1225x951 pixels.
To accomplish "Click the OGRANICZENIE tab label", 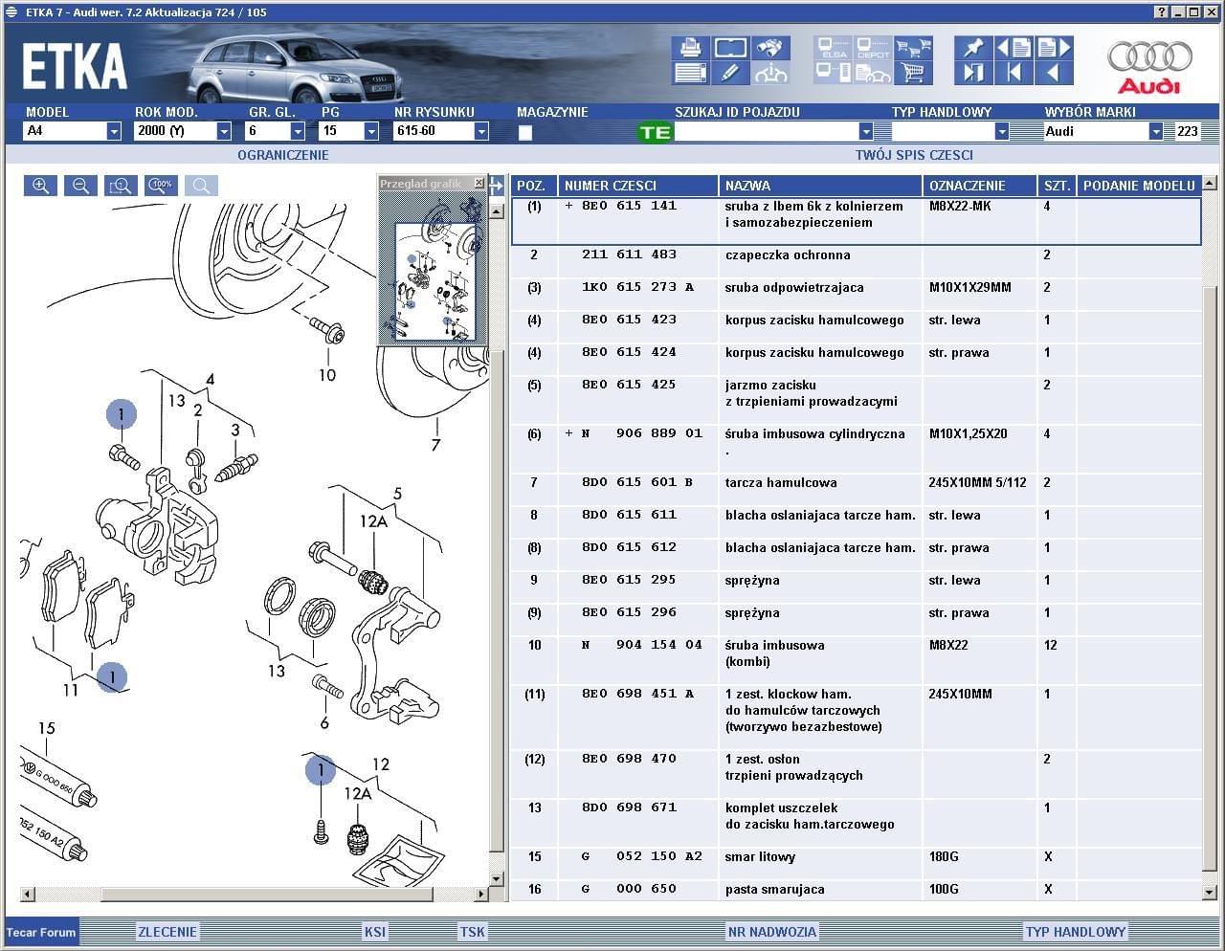I will point(283,155).
